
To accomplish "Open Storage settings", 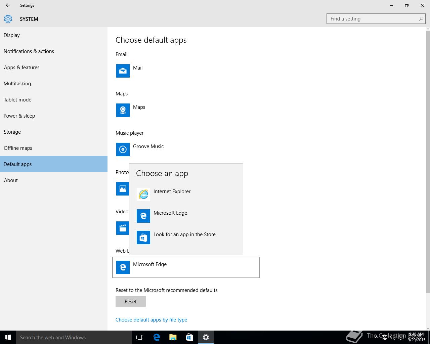I will (x=54, y=132).
